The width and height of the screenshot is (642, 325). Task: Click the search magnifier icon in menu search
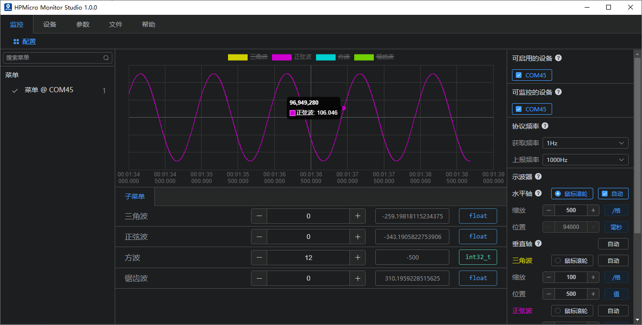[x=106, y=58]
